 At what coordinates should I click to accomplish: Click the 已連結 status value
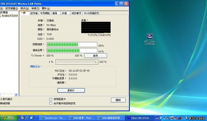pyautogui.click(x=50, y=20)
